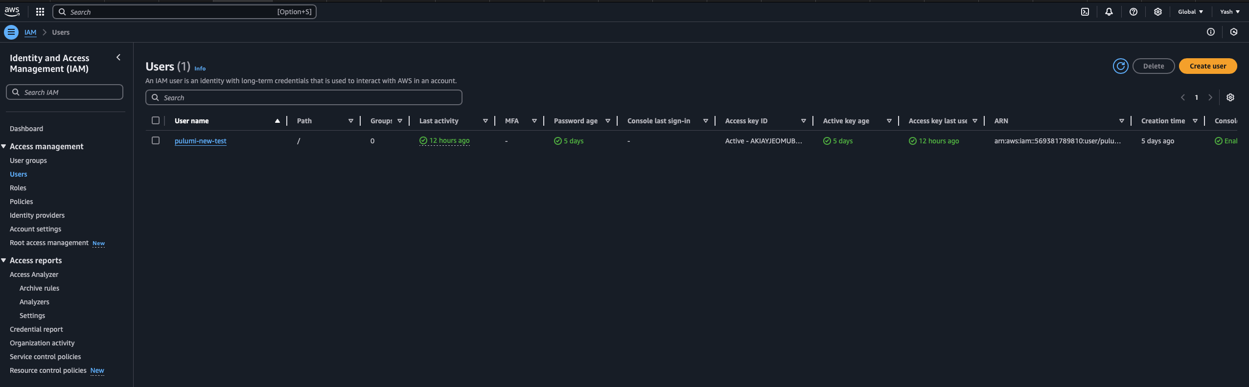1249x387 pixels.
Task: Open Dashboard in side navigation
Action: point(26,129)
